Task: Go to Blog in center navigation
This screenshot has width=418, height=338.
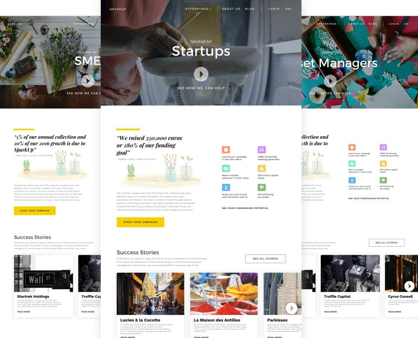Action: (x=249, y=9)
